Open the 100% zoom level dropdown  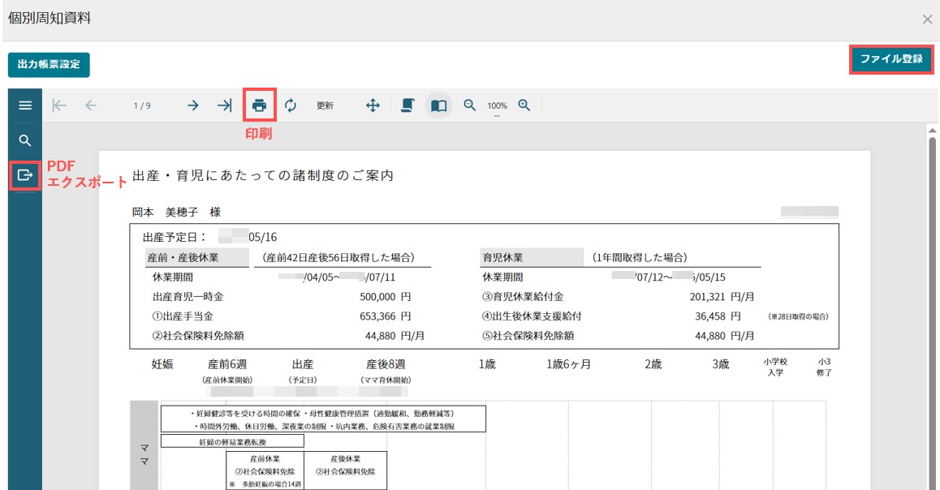coord(497,106)
